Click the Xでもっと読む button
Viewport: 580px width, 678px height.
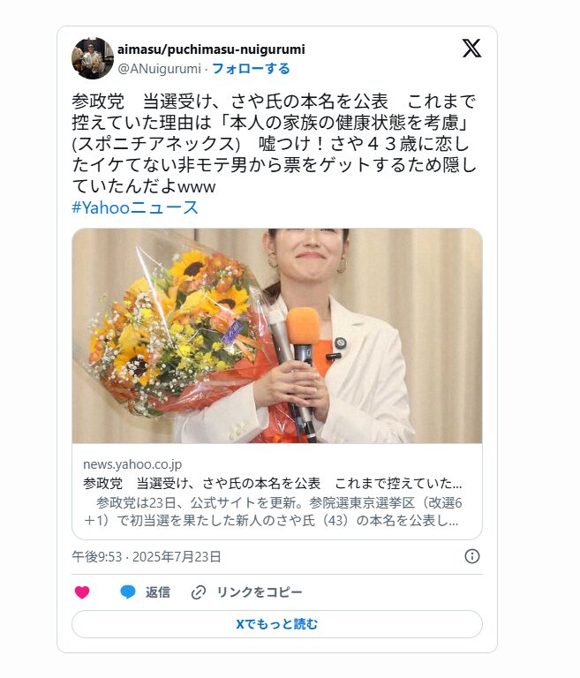point(277,624)
